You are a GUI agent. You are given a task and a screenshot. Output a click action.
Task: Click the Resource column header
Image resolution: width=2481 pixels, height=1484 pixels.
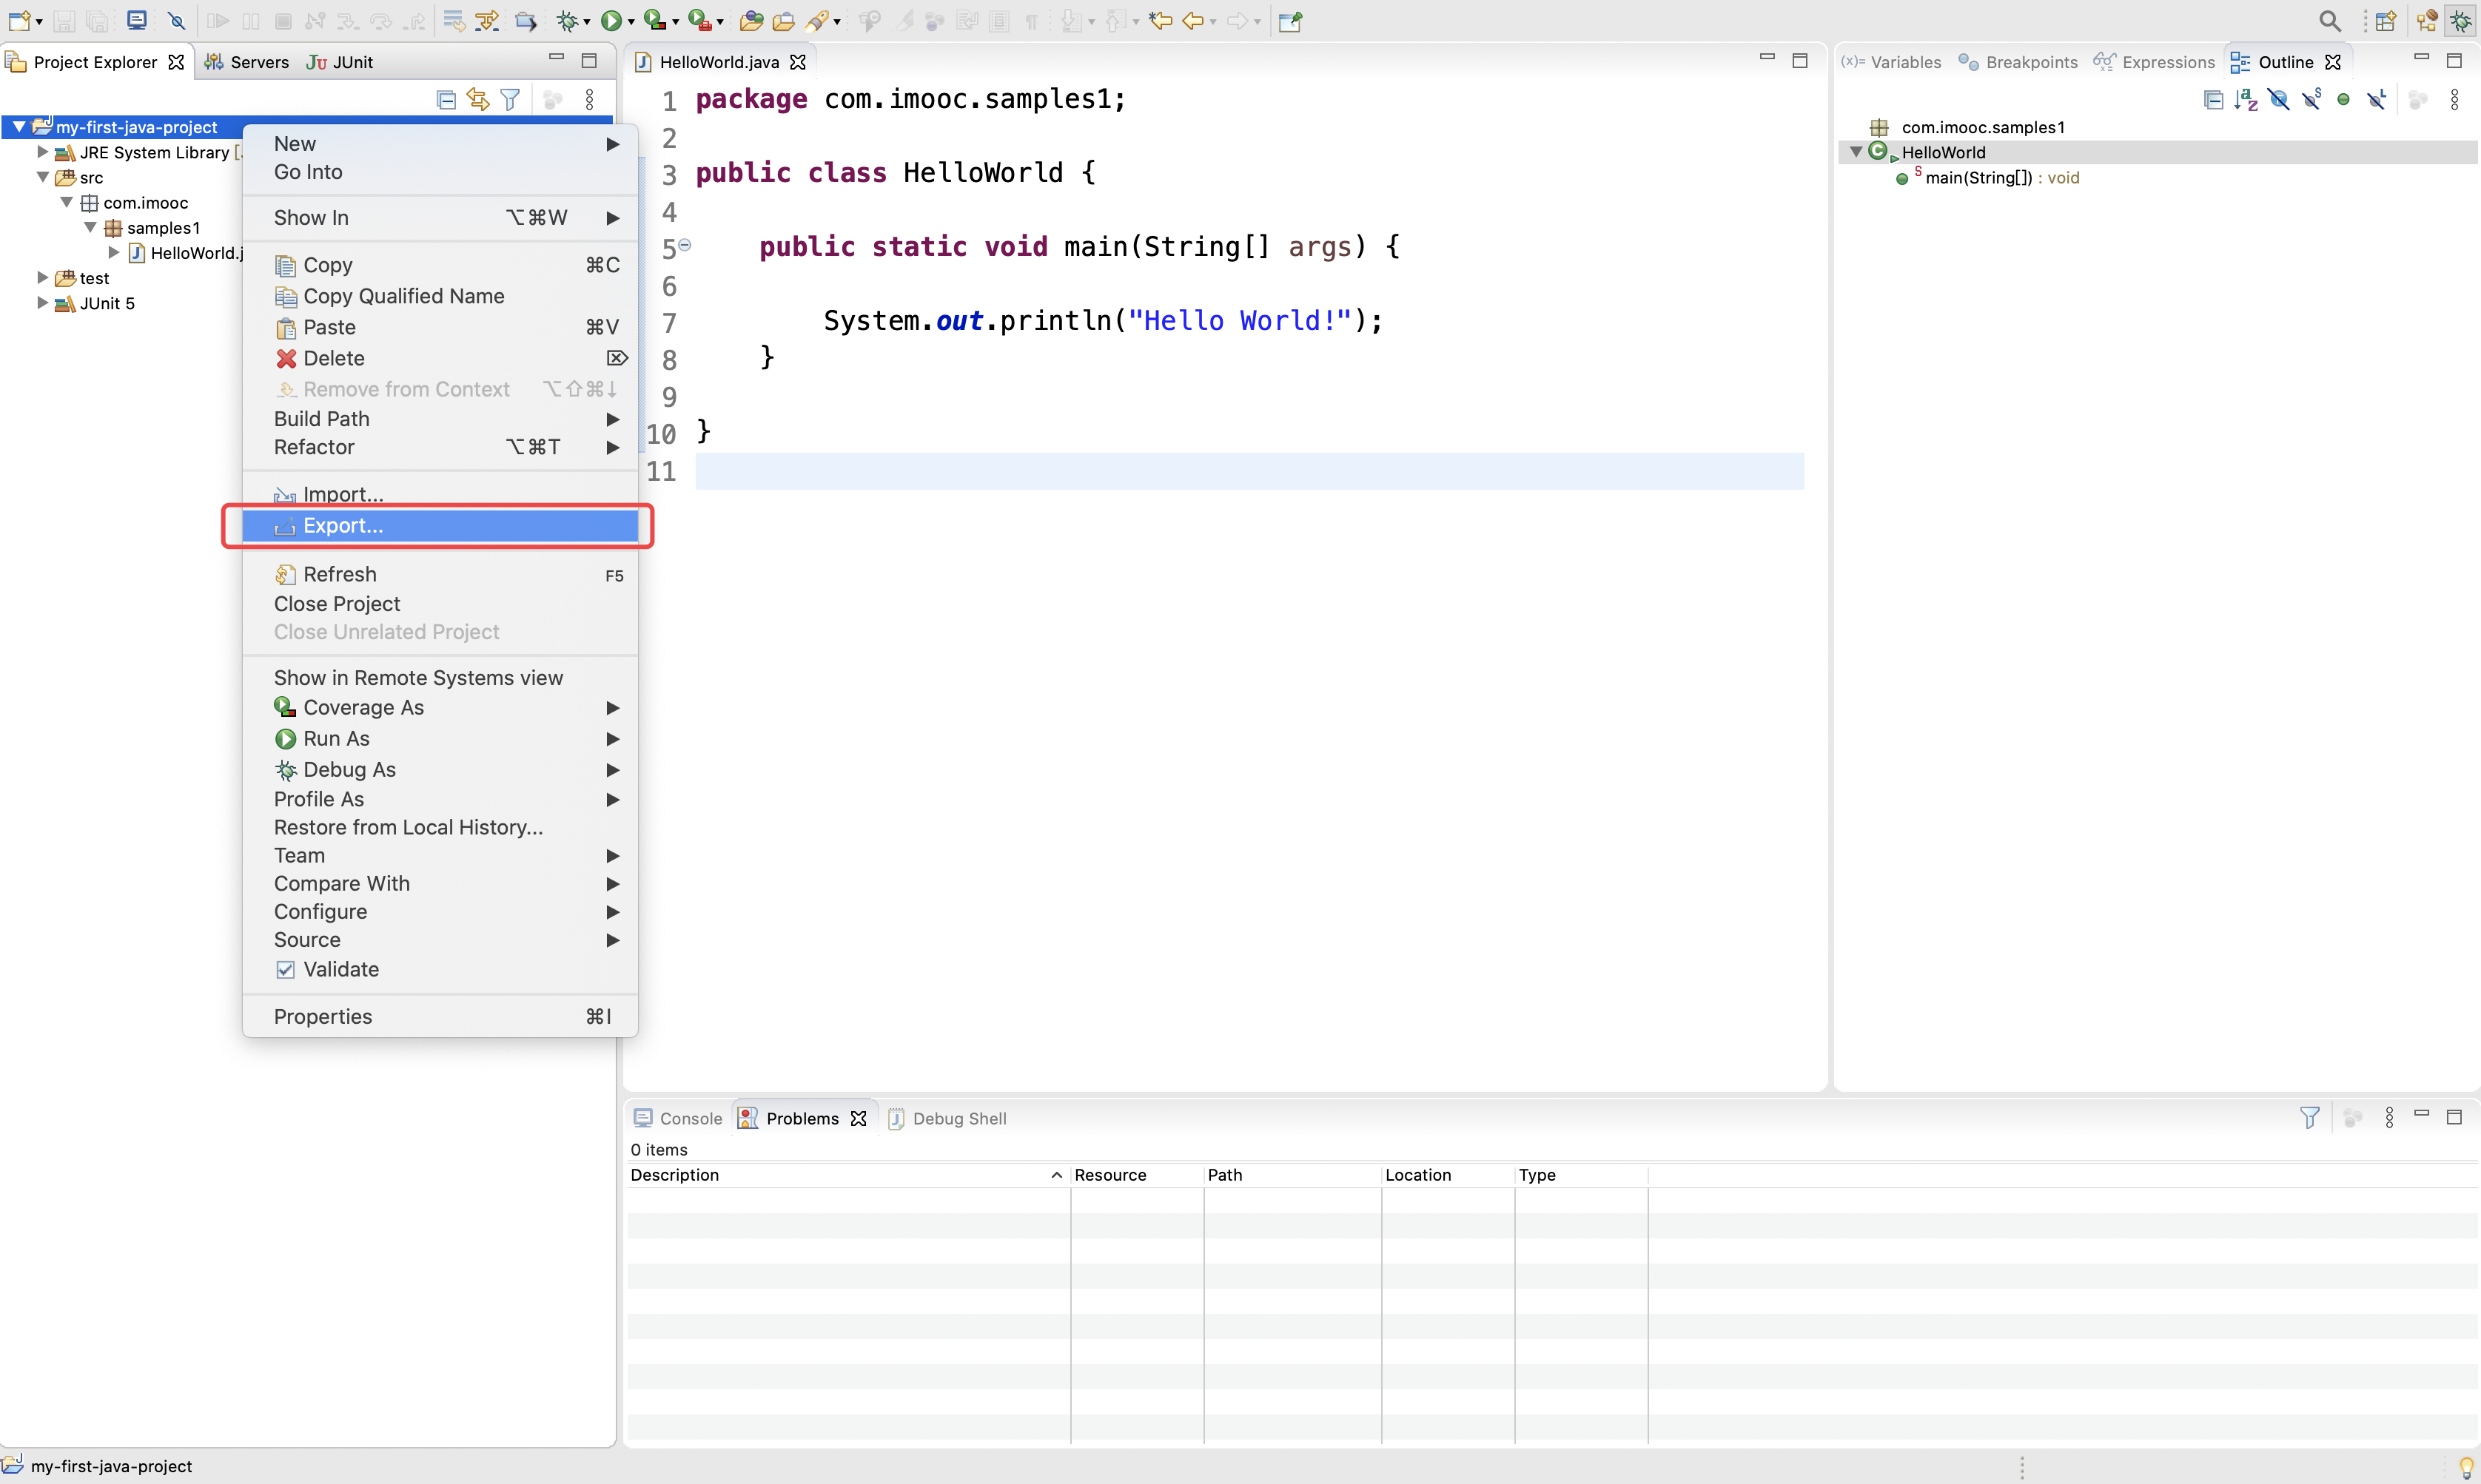click(1136, 1175)
